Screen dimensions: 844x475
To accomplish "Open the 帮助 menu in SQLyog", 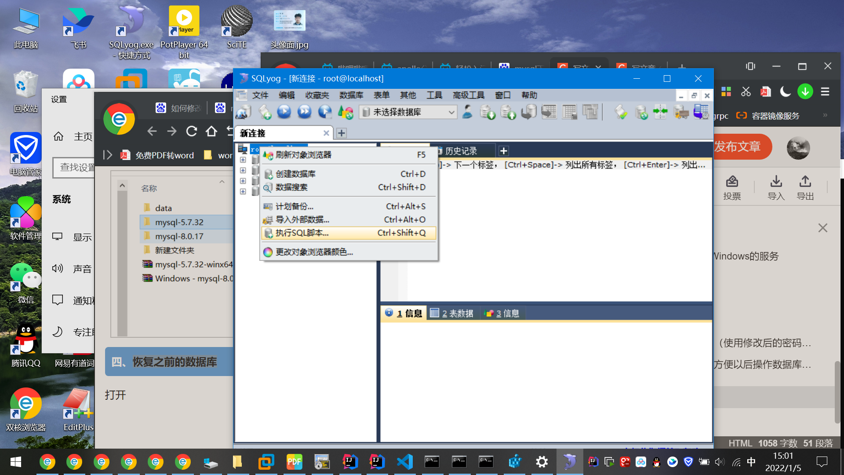I will point(529,95).
